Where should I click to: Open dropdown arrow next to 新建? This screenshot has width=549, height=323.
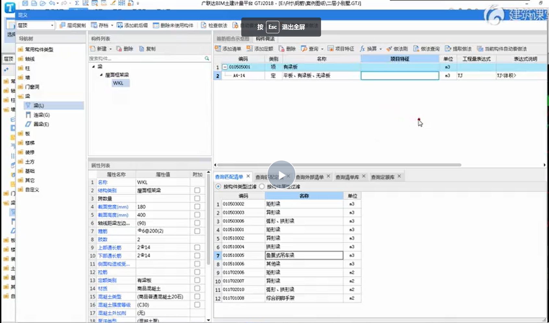tap(111, 49)
